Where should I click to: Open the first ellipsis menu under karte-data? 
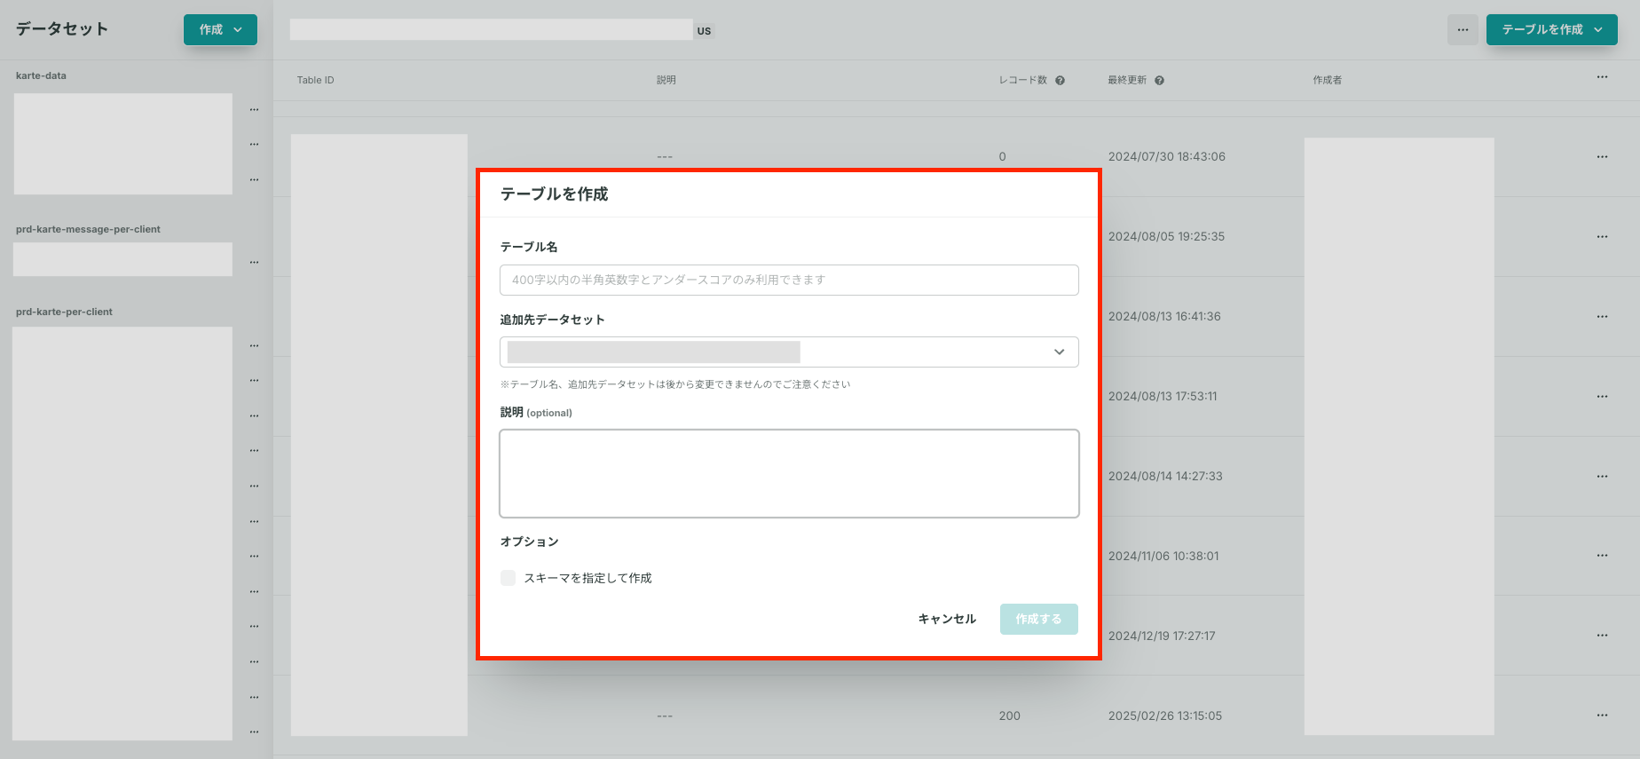(x=255, y=110)
